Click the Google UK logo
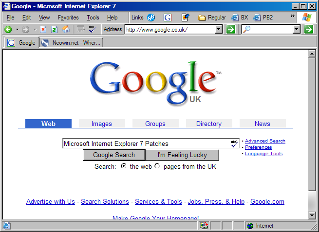The image size is (319, 232). (x=156, y=83)
